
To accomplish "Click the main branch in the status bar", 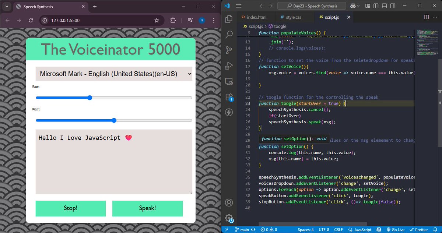I will pyautogui.click(x=242, y=230).
